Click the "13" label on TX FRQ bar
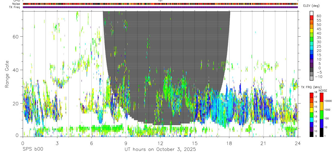Viewport: 335px width, 155px height. 316,117
